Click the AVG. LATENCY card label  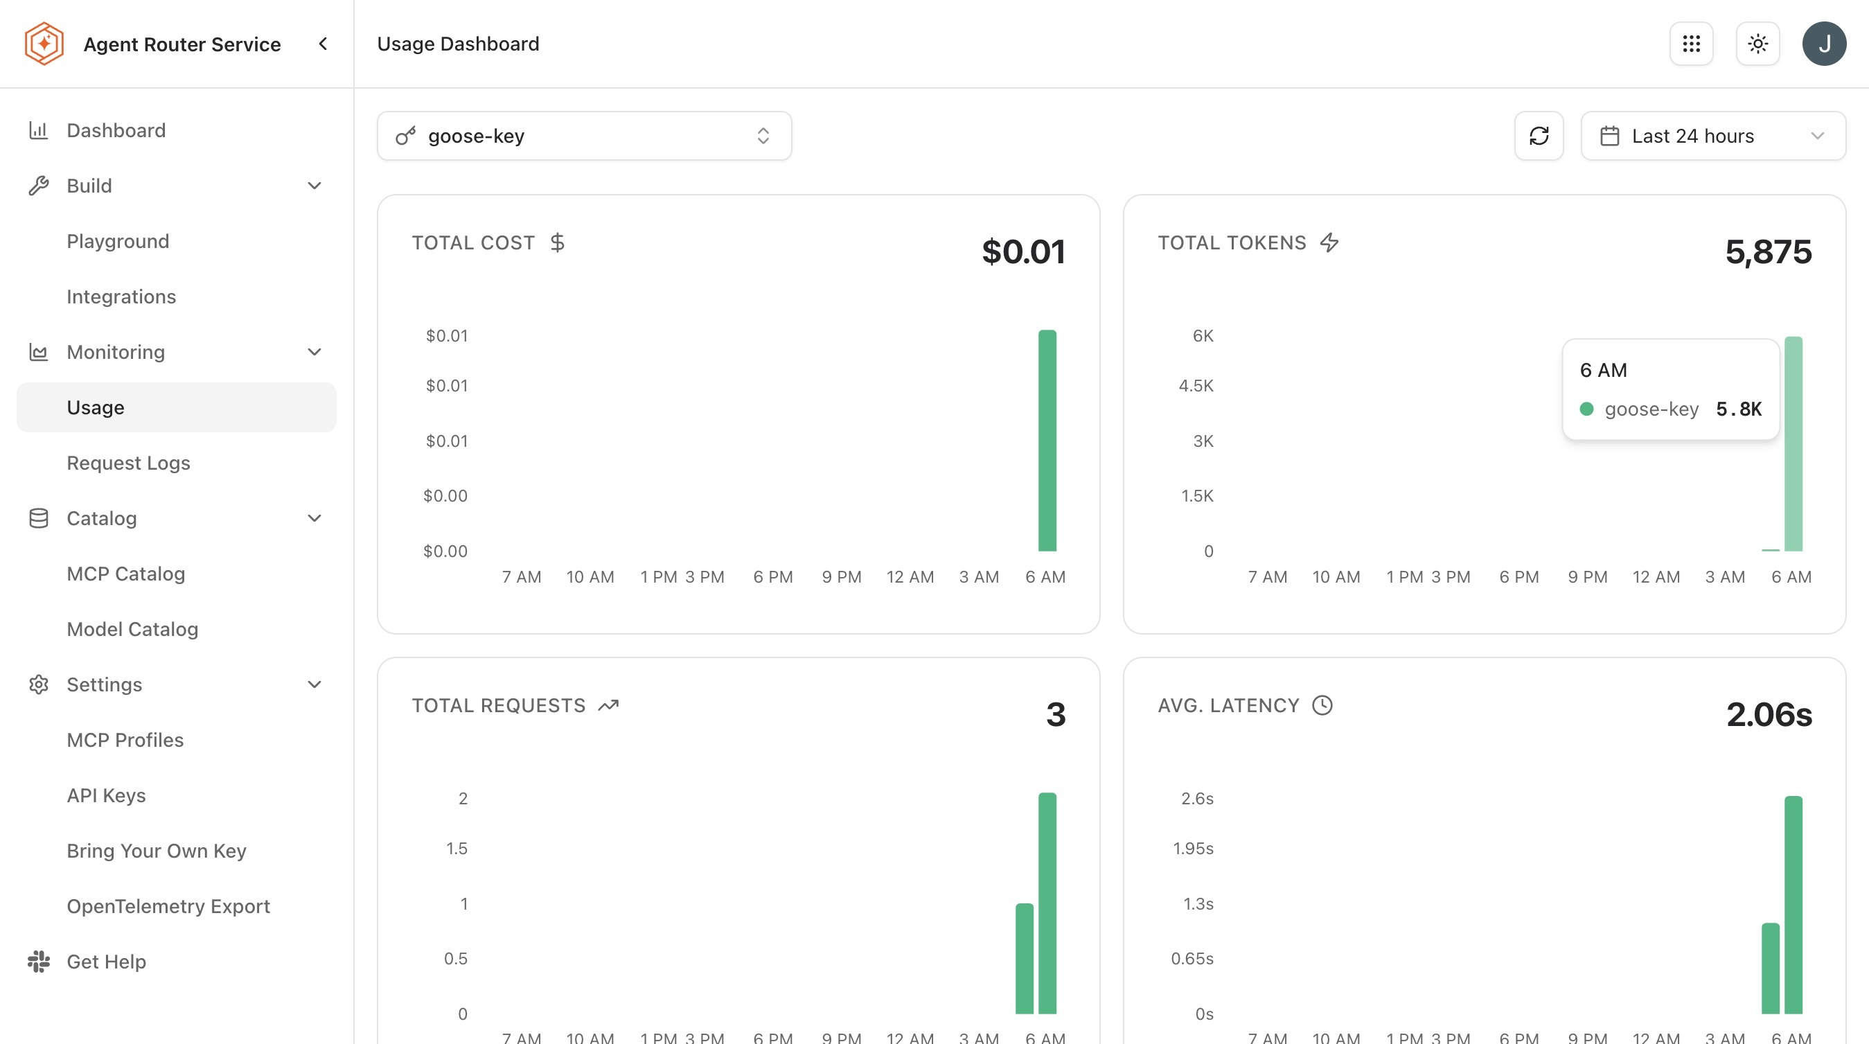pos(1228,705)
